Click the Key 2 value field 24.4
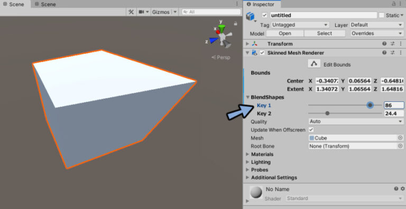Viewport: 406px width, 209px height. click(x=393, y=113)
